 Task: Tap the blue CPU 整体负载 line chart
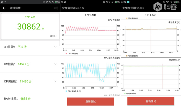click(x=91, y=74)
